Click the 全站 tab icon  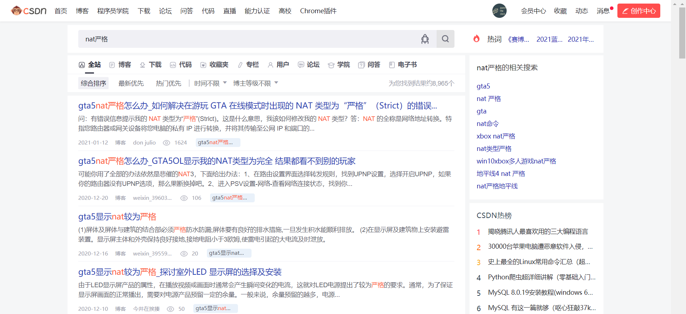[82, 65]
